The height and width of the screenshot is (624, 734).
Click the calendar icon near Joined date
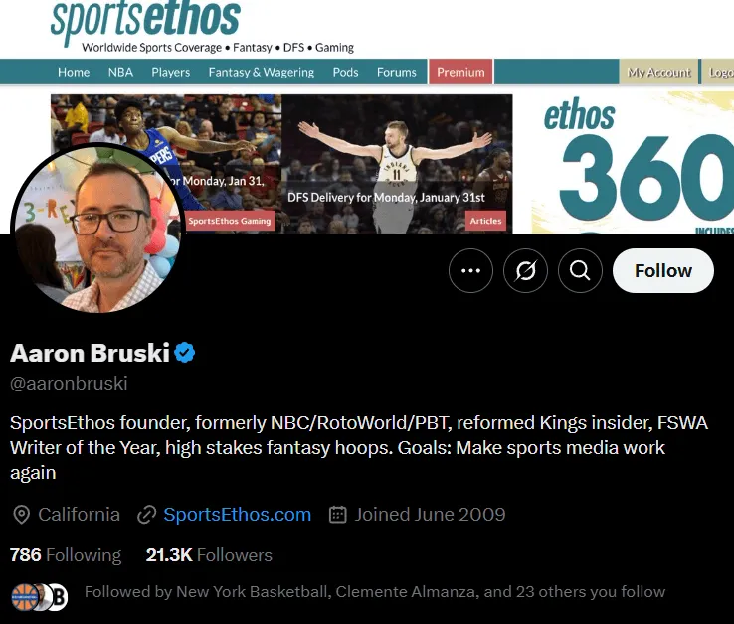337,514
